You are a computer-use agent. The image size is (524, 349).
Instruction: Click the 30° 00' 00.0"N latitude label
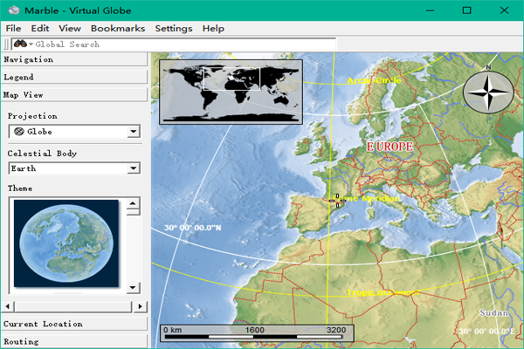pyautogui.click(x=193, y=228)
